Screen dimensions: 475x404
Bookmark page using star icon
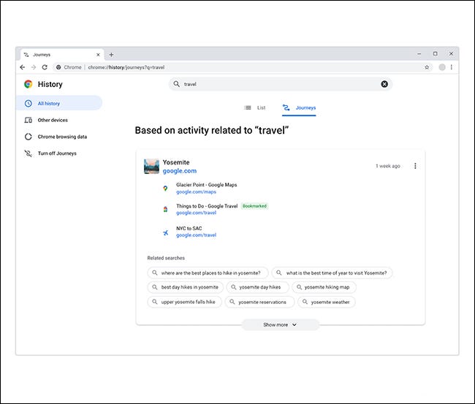click(427, 67)
